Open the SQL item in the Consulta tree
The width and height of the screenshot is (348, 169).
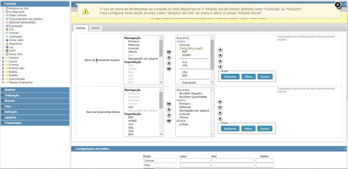(12, 30)
